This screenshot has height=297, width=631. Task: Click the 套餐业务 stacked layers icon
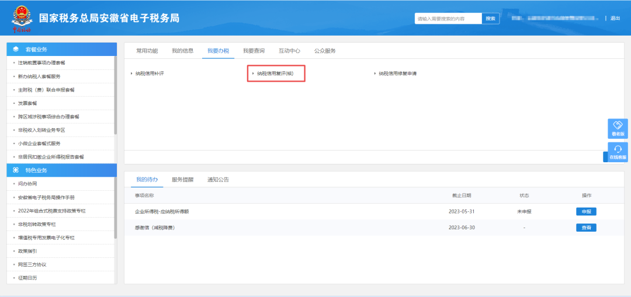pos(16,49)
